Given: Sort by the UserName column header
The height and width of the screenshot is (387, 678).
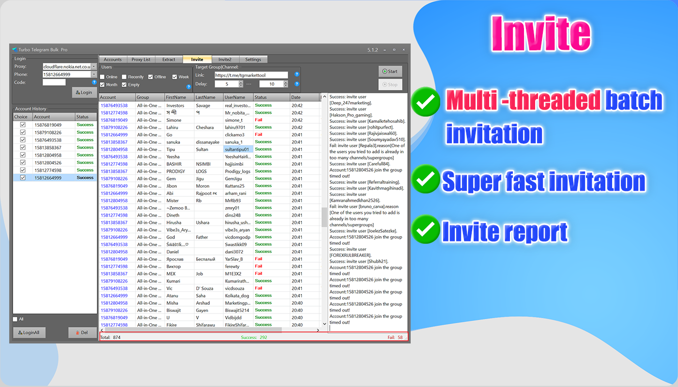Looking at the screenshot, I should [x=238, y=97].
